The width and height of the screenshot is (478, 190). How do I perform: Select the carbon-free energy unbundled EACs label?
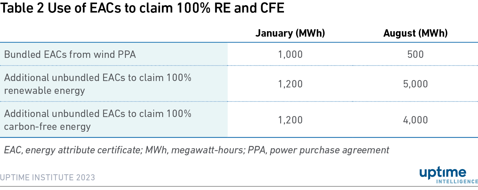point(98,120)
